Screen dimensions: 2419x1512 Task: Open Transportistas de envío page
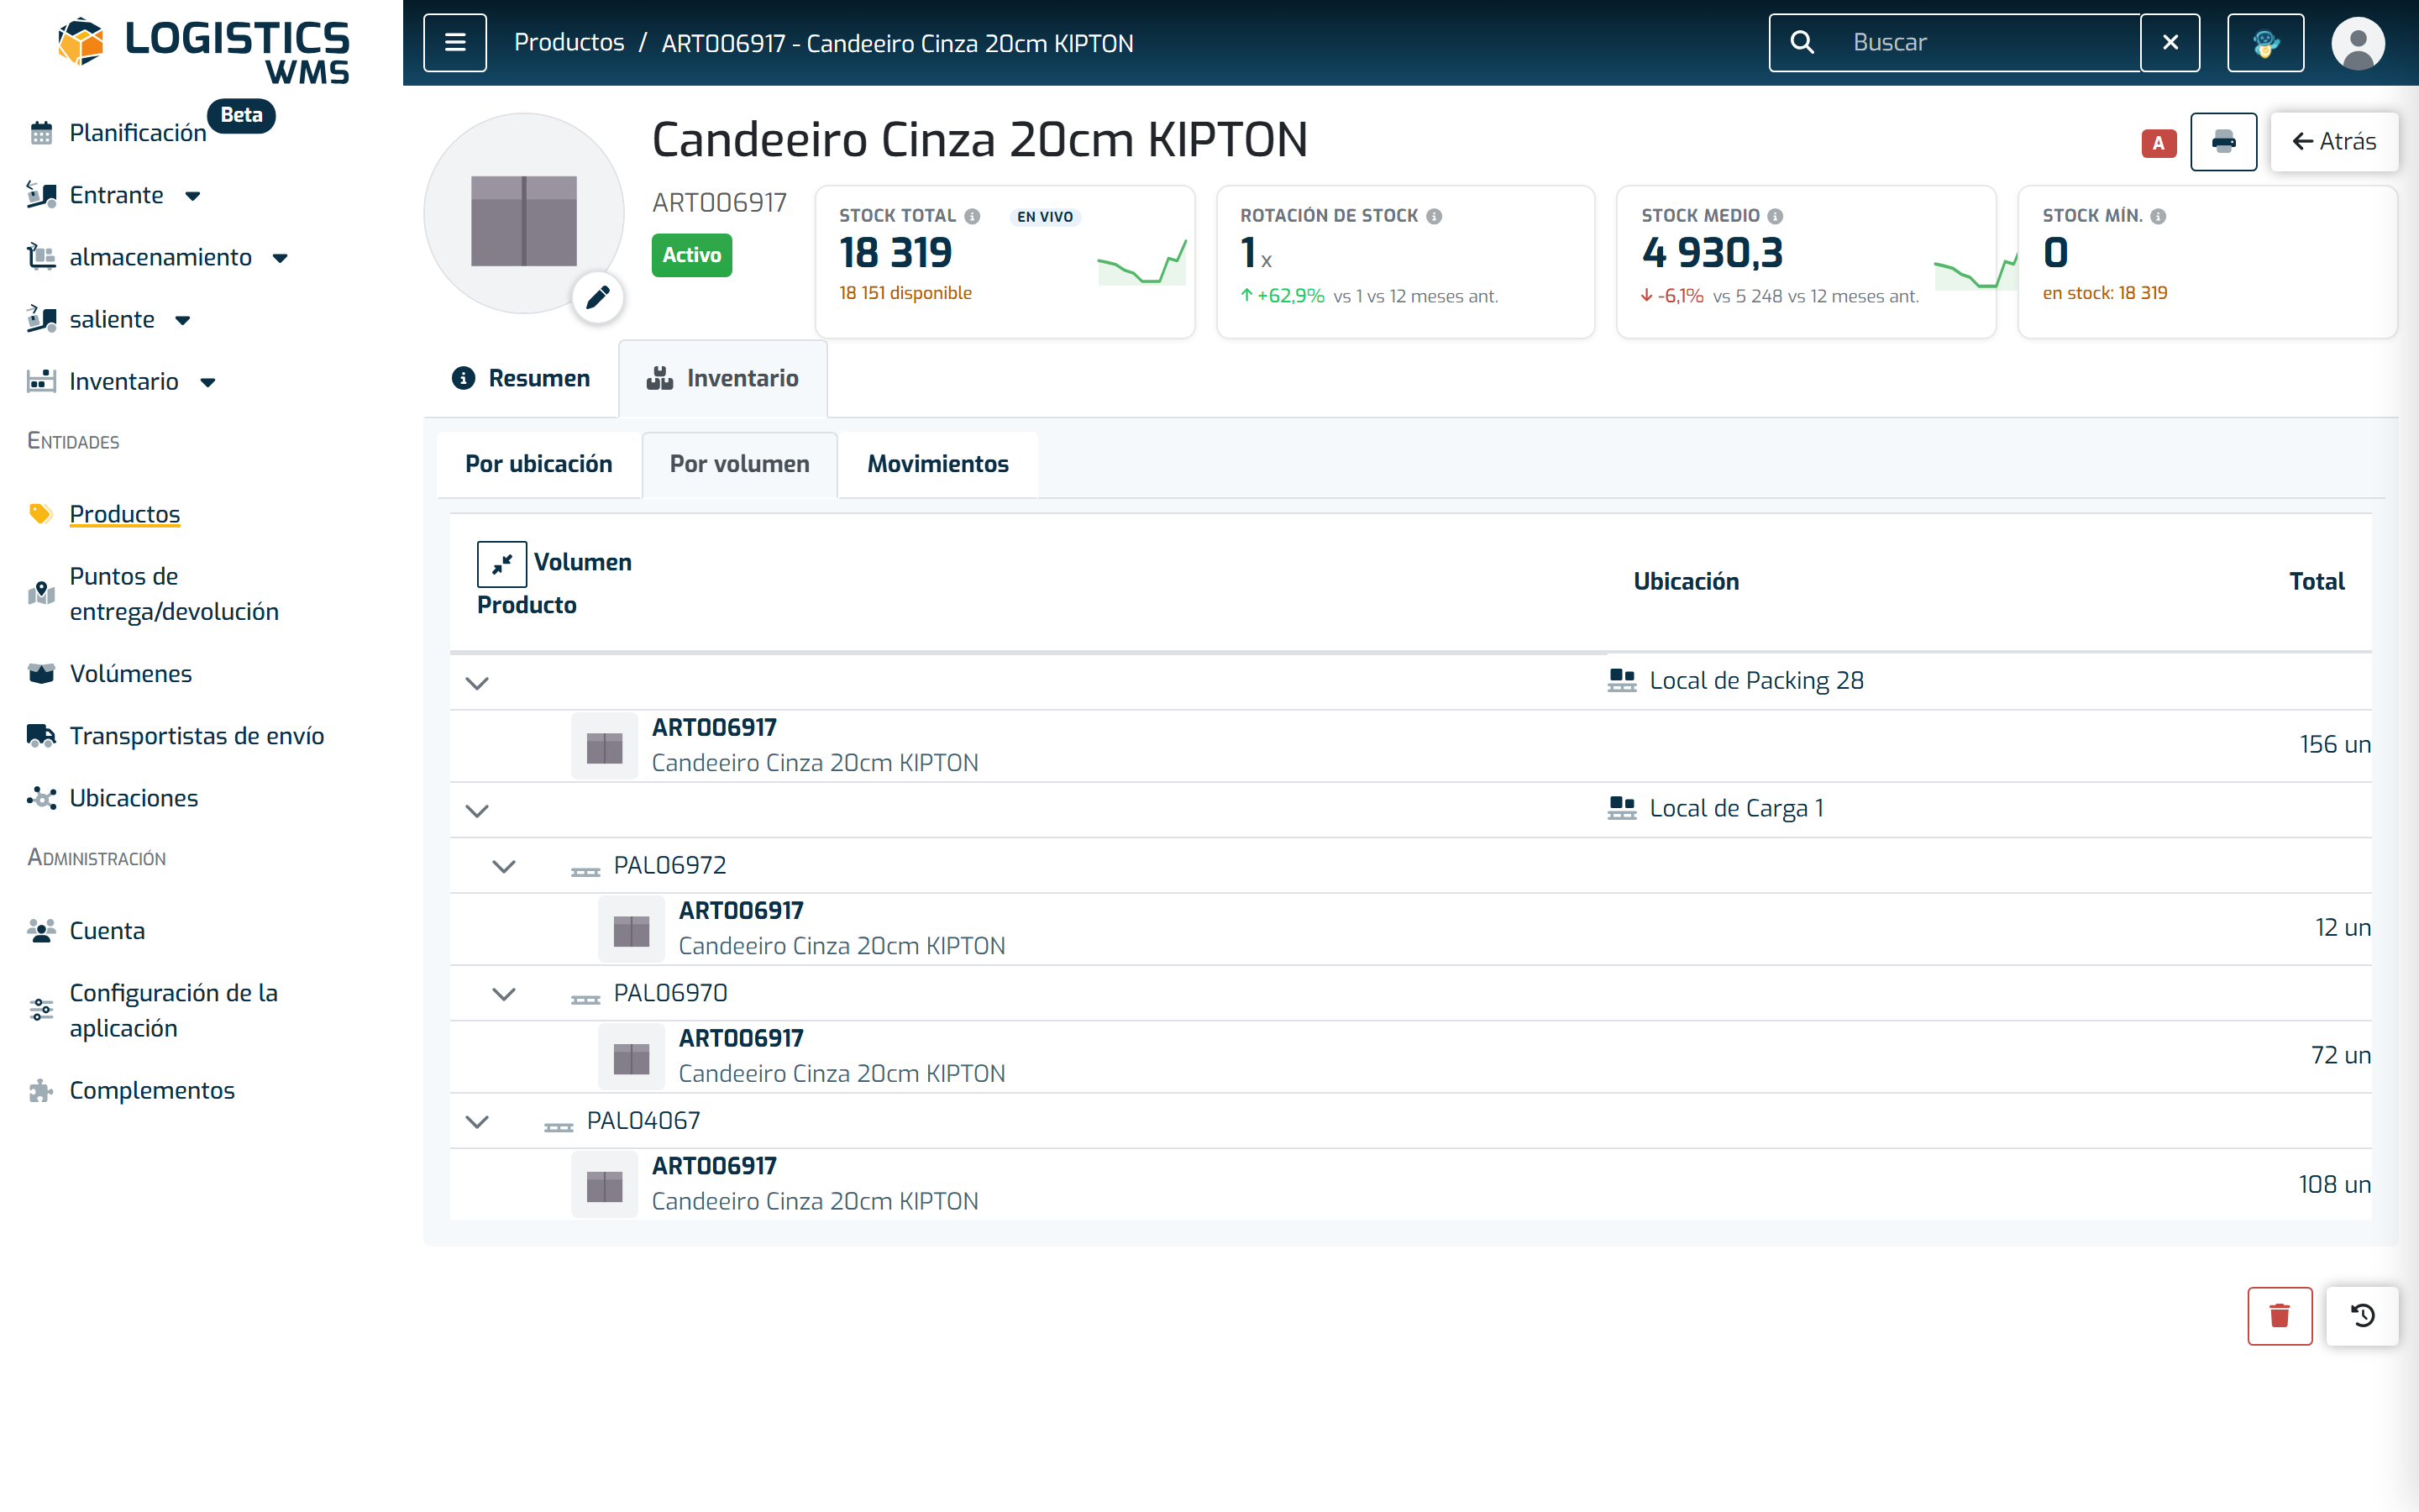click(x=197, y=736)
